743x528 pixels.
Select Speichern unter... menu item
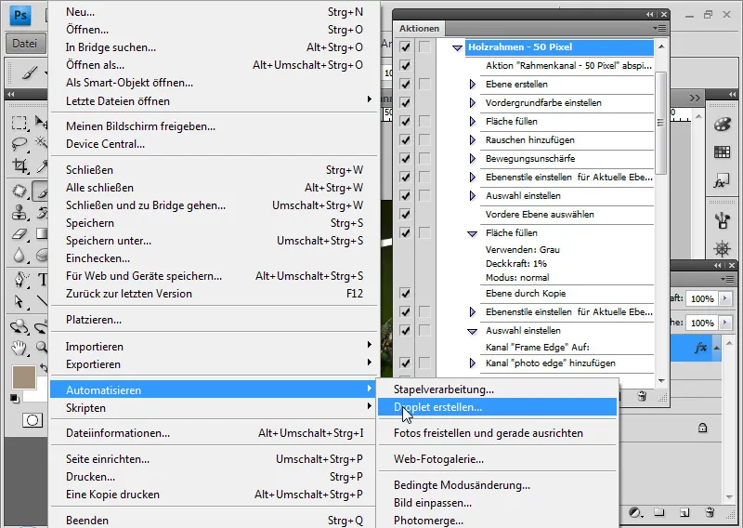[x=213, y=241]
